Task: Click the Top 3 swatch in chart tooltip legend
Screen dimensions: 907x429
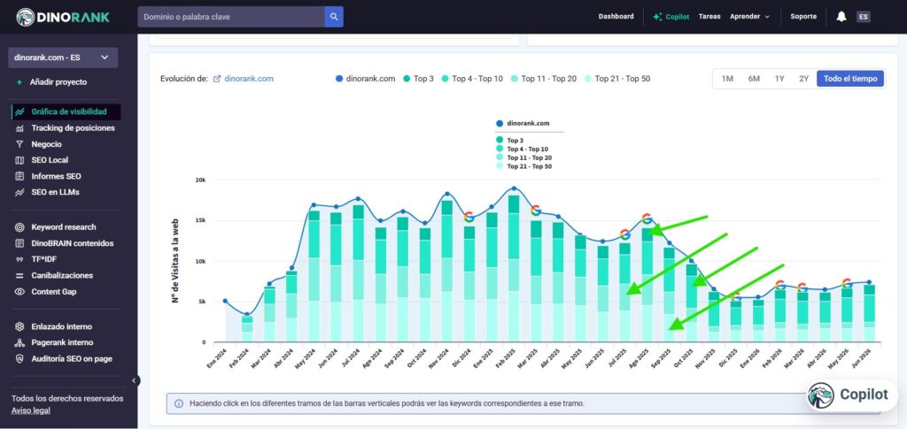Action: click(x=500, y=140)
